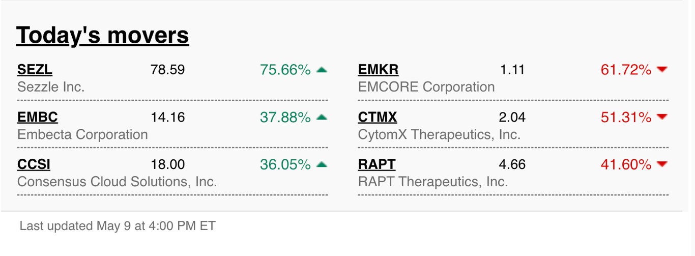
Task: Open the EMKR ticker link
Action: 378,70
